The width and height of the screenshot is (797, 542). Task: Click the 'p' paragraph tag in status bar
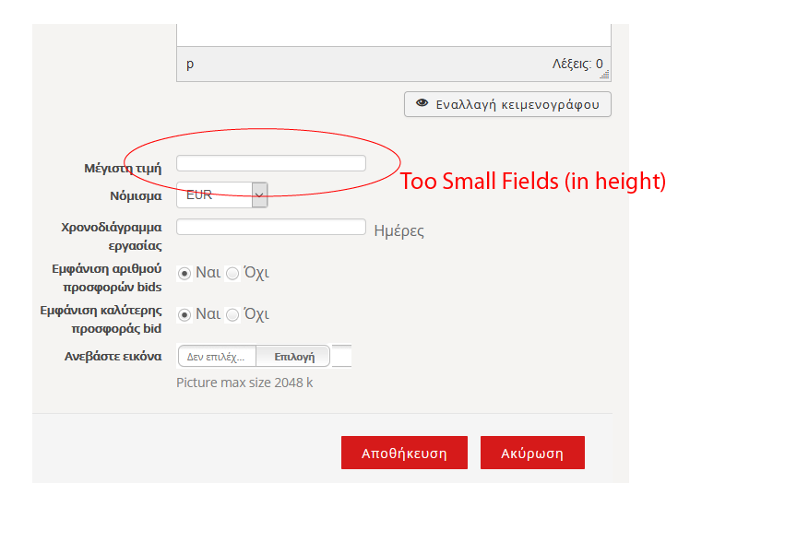(x=191, y=65)
